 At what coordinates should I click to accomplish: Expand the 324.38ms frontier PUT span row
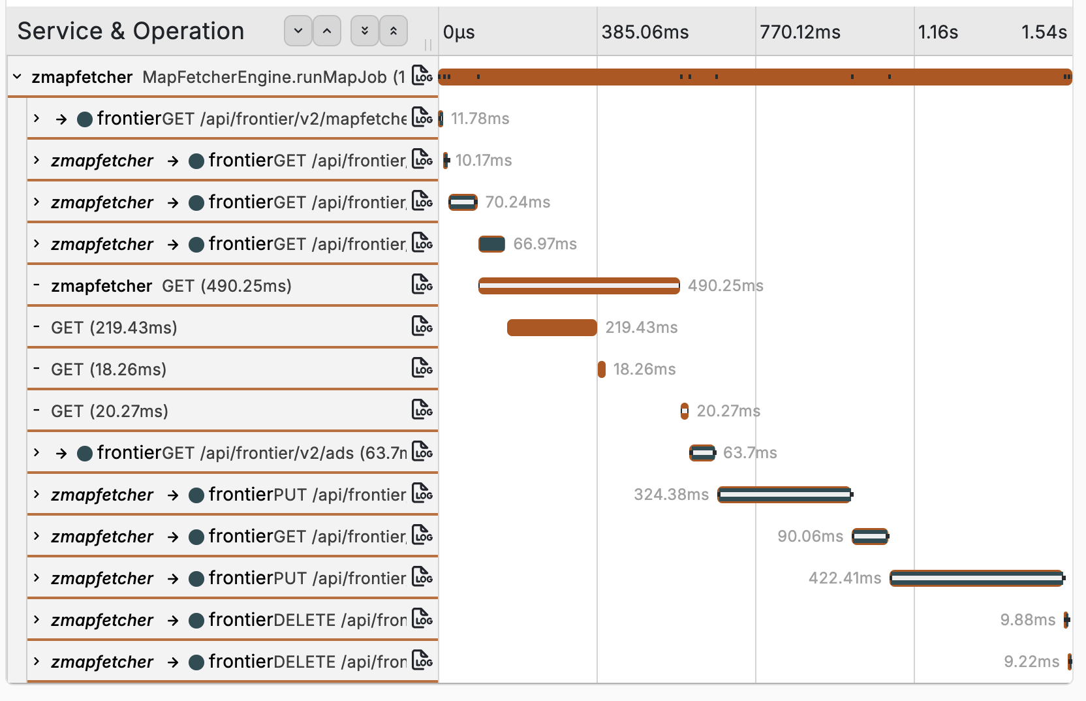click(x=37, y=495)
